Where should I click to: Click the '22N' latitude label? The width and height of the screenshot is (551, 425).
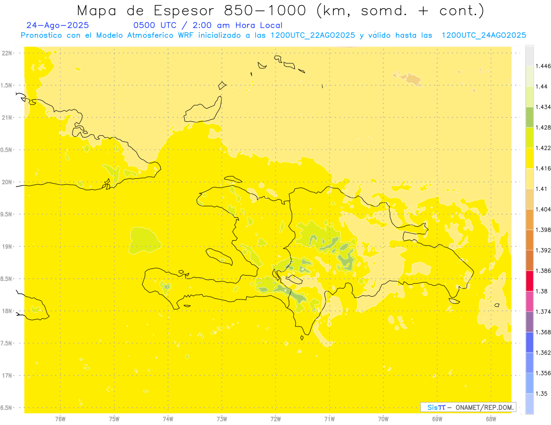(x=7, y=53)
